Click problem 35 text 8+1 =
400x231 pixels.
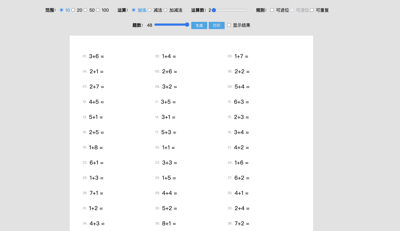pos(169,224)
